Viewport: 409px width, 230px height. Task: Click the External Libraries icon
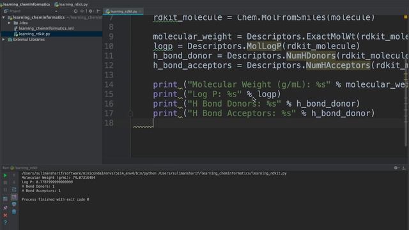coord(10,40)
